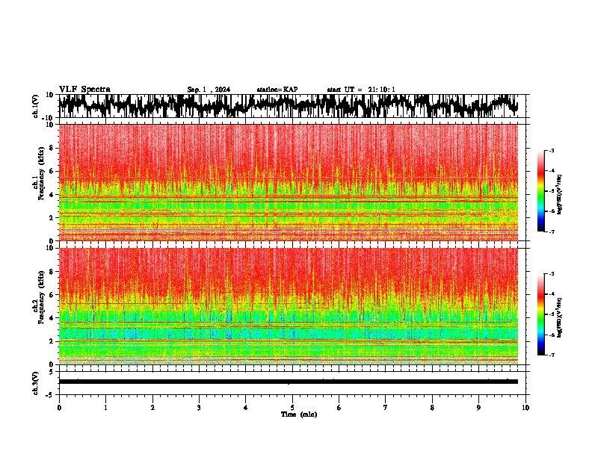Click the time axis tick label "10"
592x457 pixels.
(x=525, y=408)
